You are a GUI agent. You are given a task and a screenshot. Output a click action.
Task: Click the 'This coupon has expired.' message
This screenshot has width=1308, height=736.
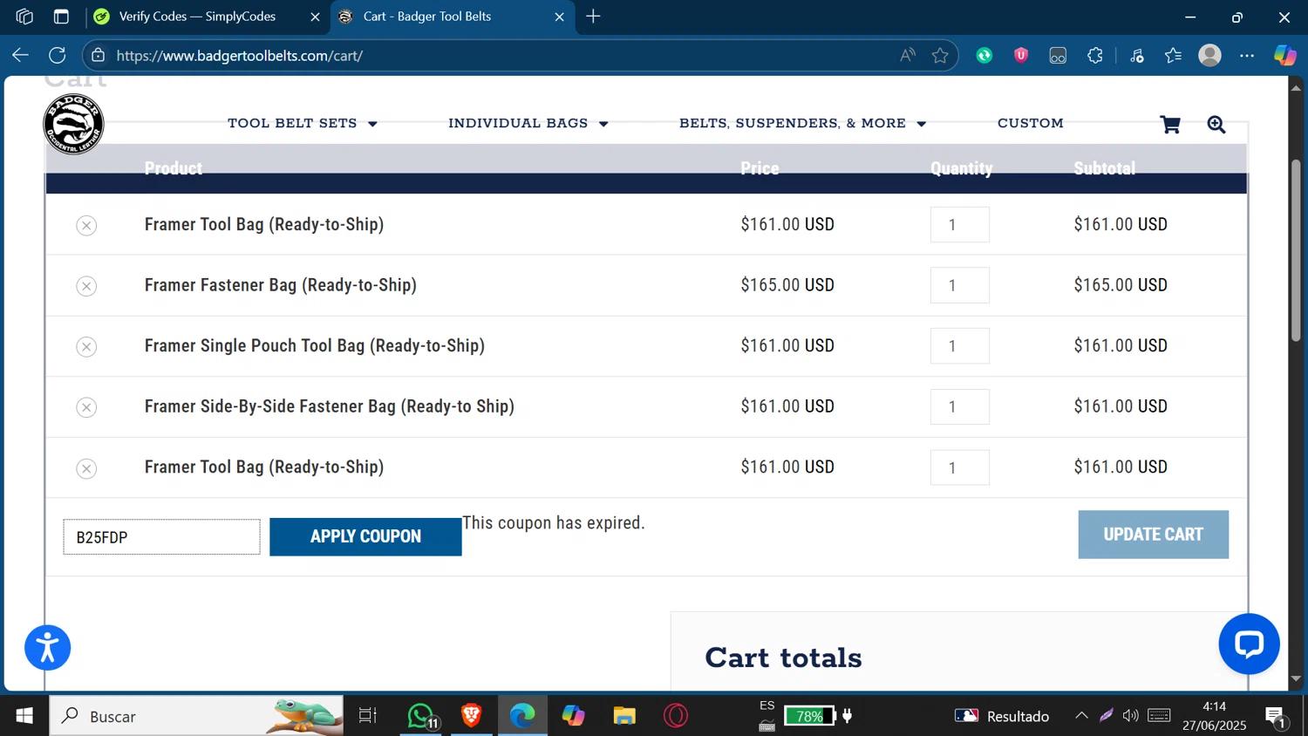click(554, 523)
